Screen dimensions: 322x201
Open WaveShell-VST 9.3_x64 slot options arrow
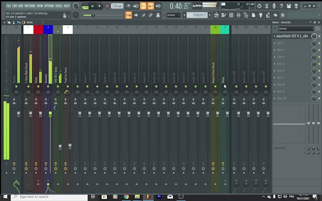pyautogui.click(x=275, y=36)
